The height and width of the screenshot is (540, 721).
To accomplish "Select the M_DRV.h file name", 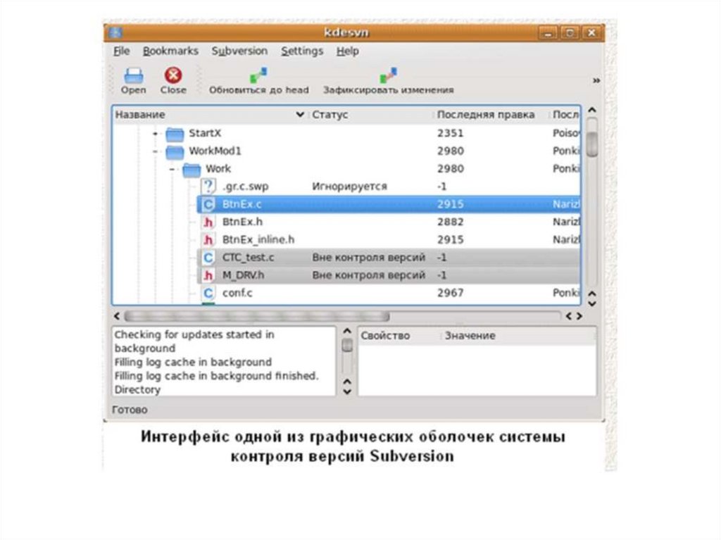I will 243,275.
